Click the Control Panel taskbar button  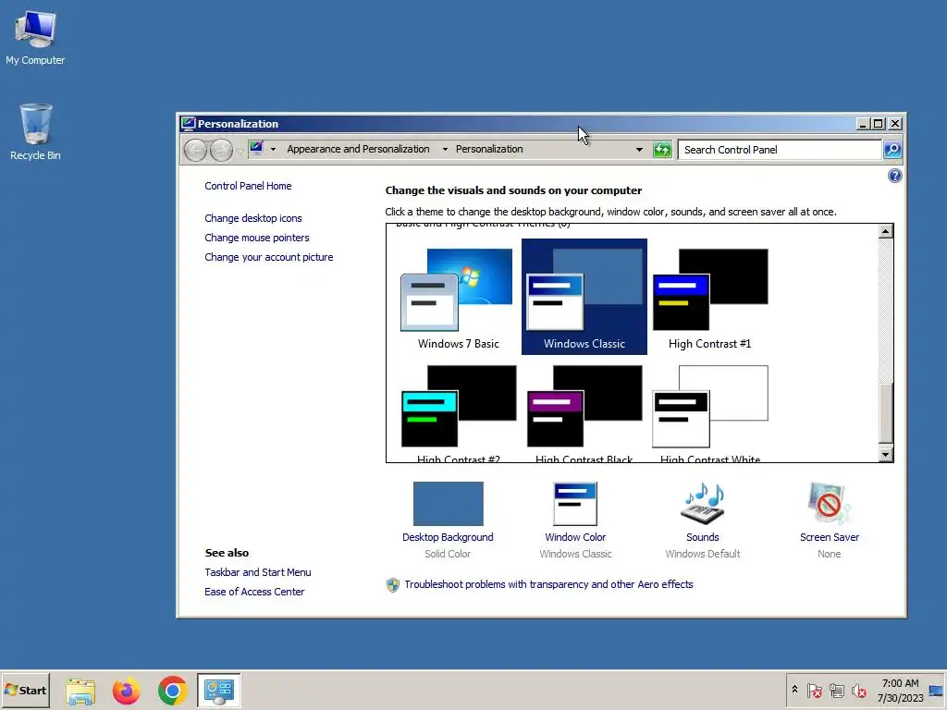[x=218, y=691]
